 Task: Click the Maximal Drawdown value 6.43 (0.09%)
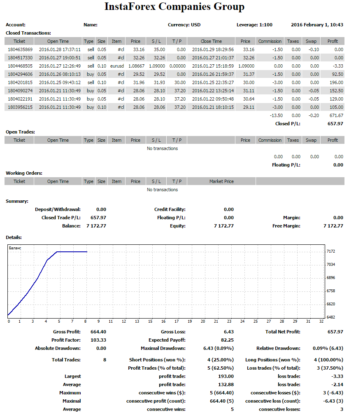[219, 348]
